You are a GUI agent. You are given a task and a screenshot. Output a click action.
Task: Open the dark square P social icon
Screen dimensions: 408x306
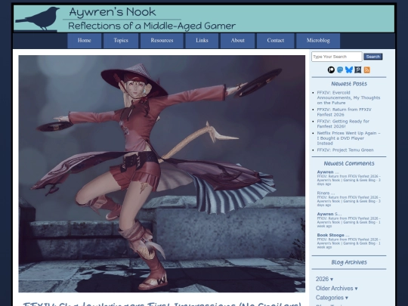pos(358,70)
